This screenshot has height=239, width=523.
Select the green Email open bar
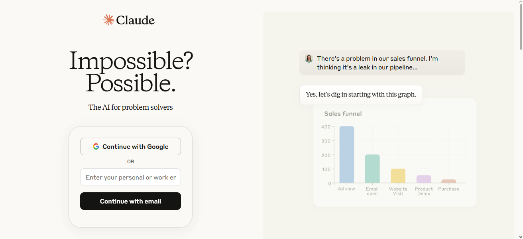[372, 169]
